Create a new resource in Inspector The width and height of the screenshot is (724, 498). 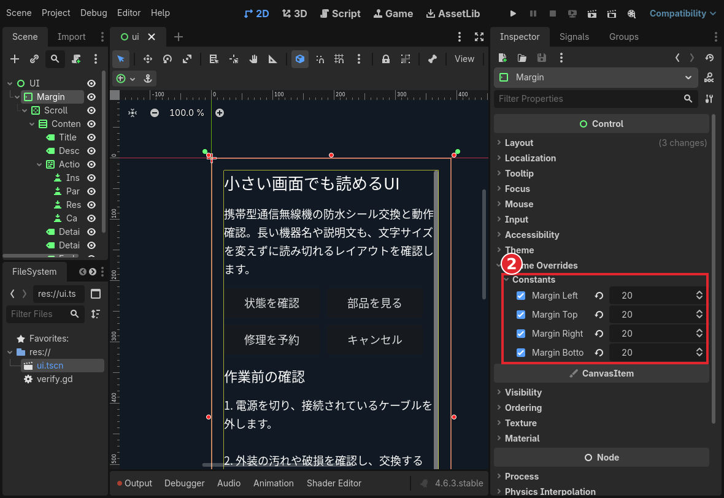pyautogui.click(x=503, y=58)
